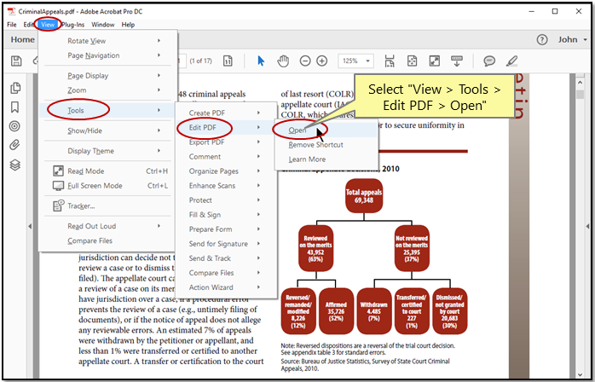Click the Read Mode menu icon
Viewport: 595px width, 382px height.
pos(58,171)
